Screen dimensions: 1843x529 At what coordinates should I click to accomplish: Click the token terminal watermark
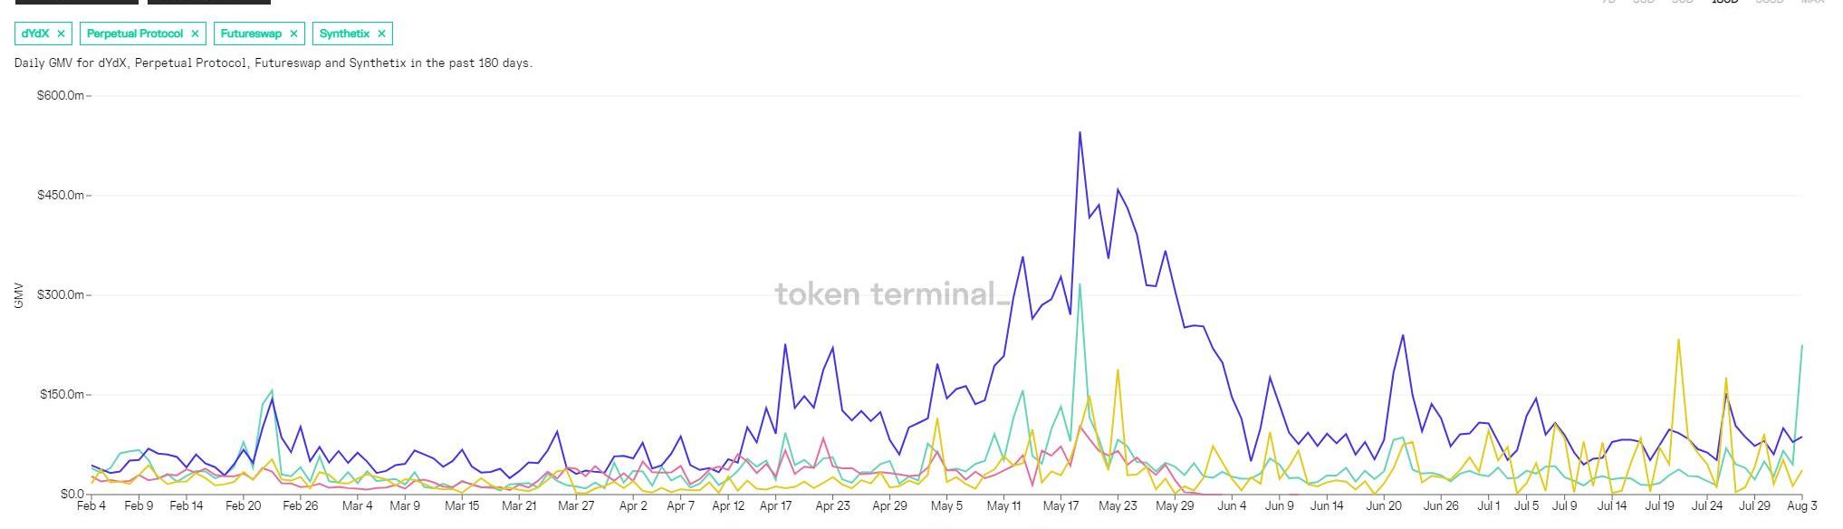point(892,294)
